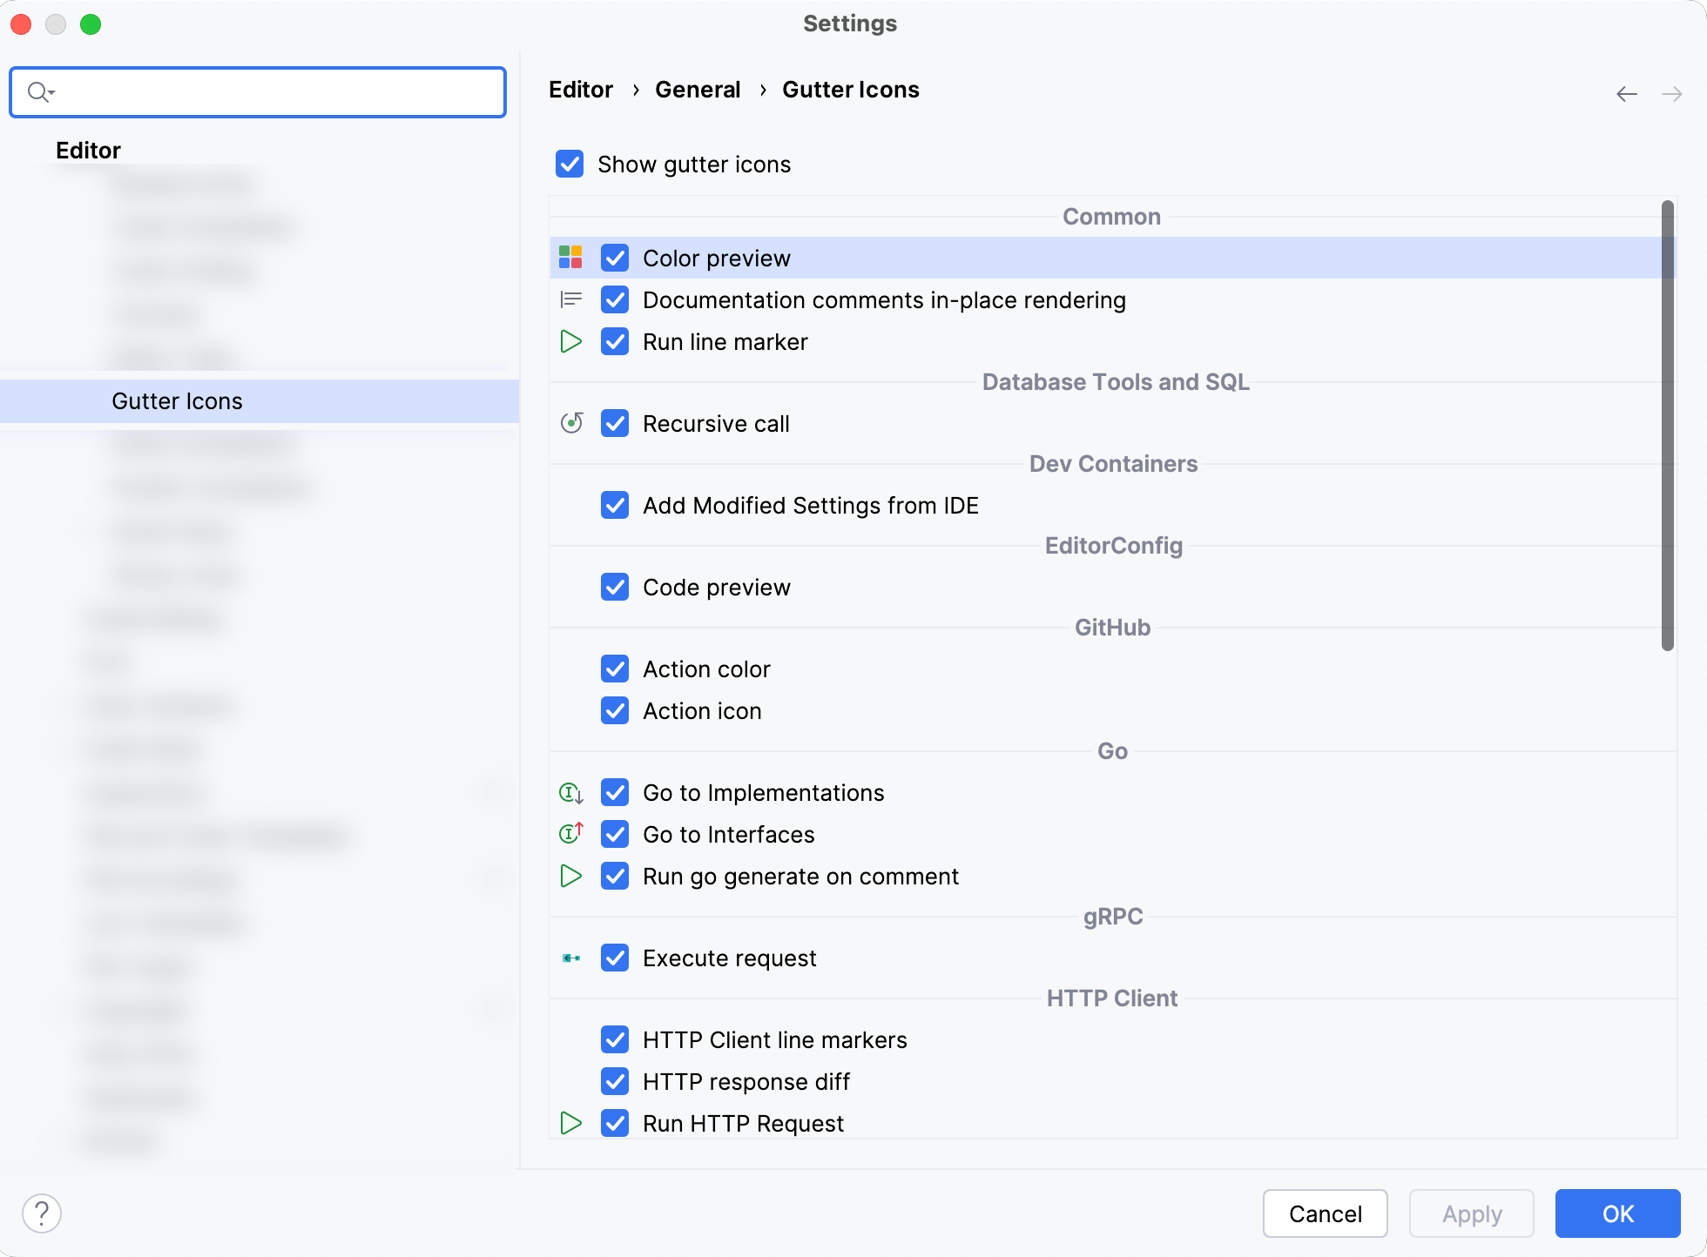
Task: Toggle the Run HTTP Request checkbox
Action: tap(614, 1123)
